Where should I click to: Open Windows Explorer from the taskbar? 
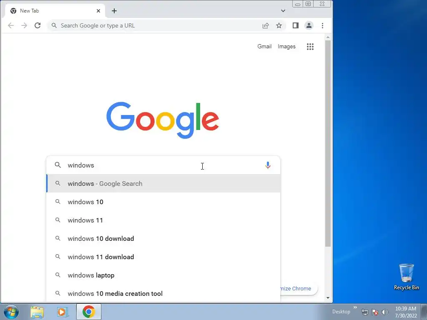[37, 312]
